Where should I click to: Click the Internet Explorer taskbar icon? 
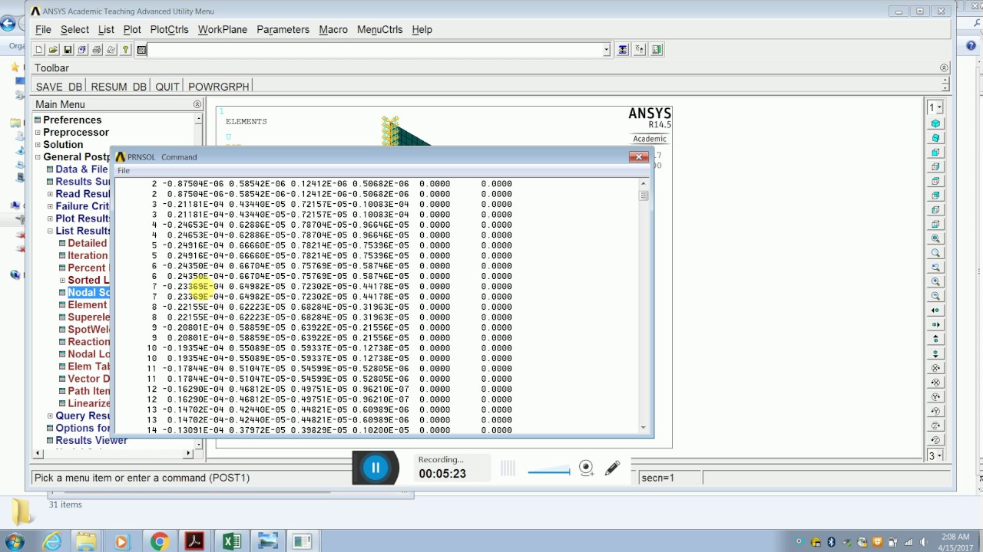(51, 541)
